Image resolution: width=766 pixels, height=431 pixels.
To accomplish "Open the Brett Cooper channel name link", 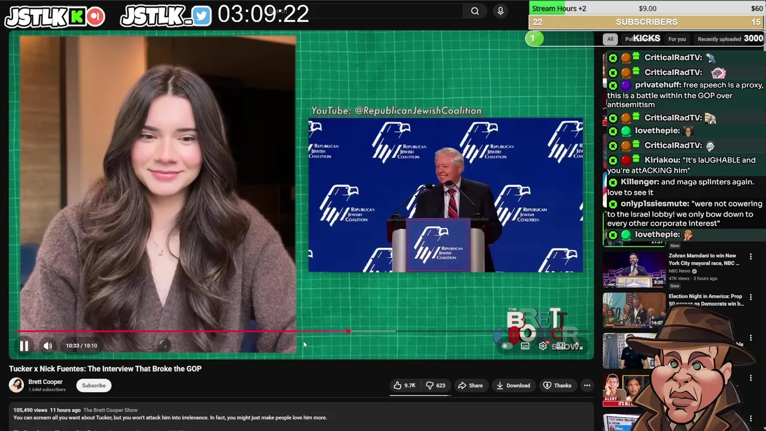I will click(x=45, y=382).
